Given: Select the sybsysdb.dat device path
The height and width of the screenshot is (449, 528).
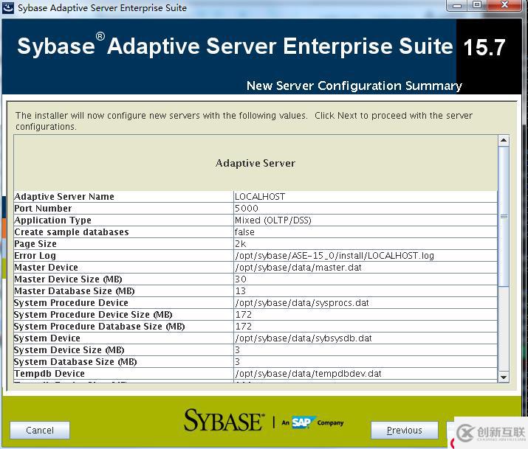Looking at the screenshot, I should [x=304, y=338].
